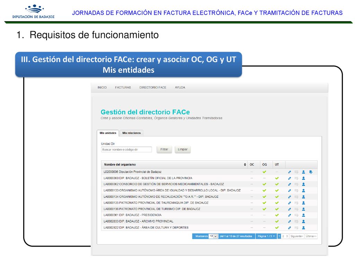Open the Página 1 / 3 dropdown
355x266 pixels.
(266, 236)
